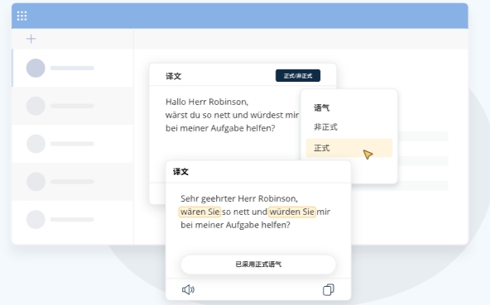Open the apps grid icon
Viewport: 490px width, 305px height.
[22, 16]
